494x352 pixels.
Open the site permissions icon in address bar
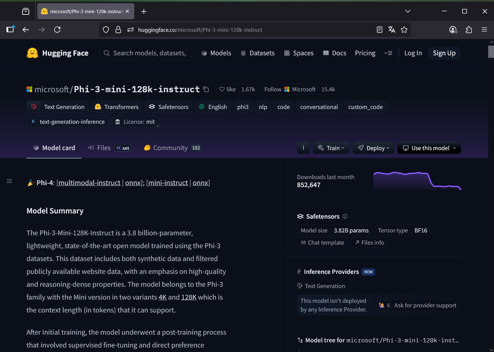point(130,30)
